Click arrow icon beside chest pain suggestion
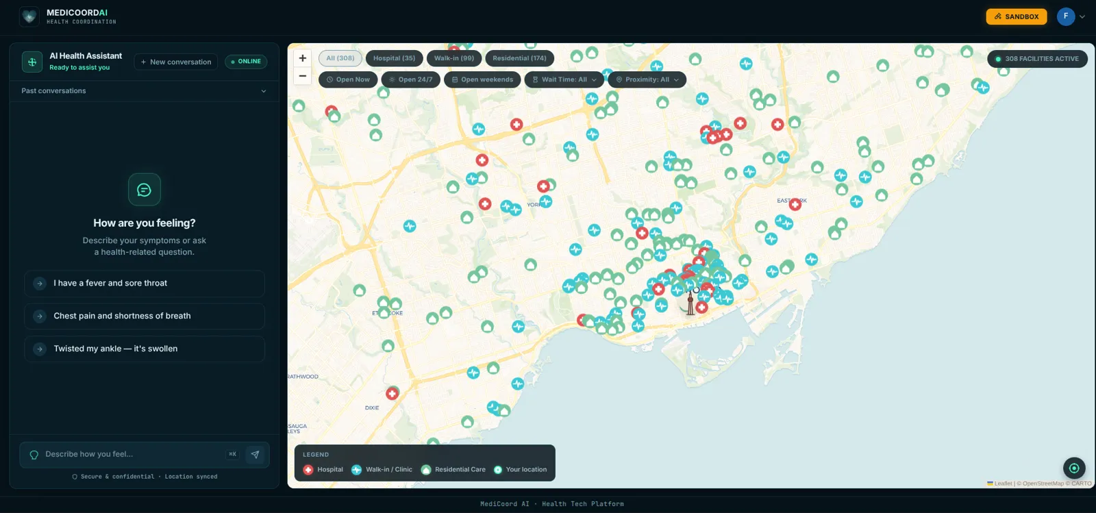This screenshot has width=1096, height=513. click(40, 316)
